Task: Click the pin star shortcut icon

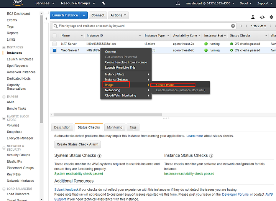Action: coord(103,3)
